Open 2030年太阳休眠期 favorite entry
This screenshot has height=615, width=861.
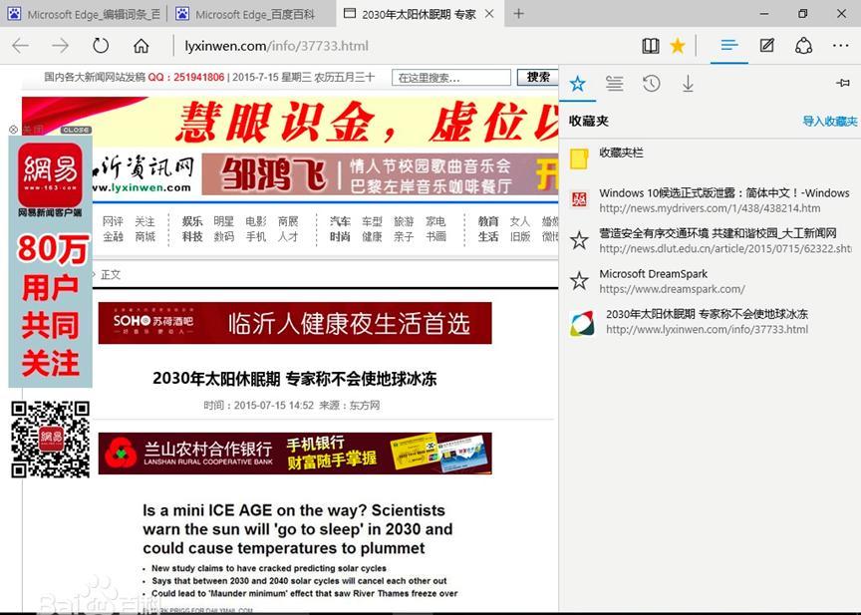[x=710, y=322]
